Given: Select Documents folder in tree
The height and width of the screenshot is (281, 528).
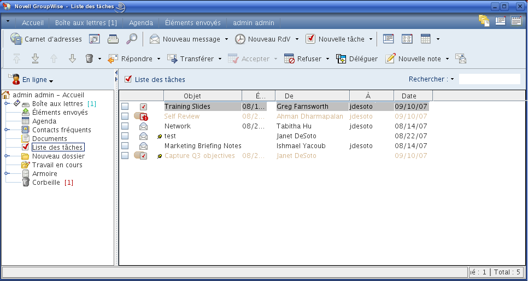Looking at the screenshot, I should [50, 139].
